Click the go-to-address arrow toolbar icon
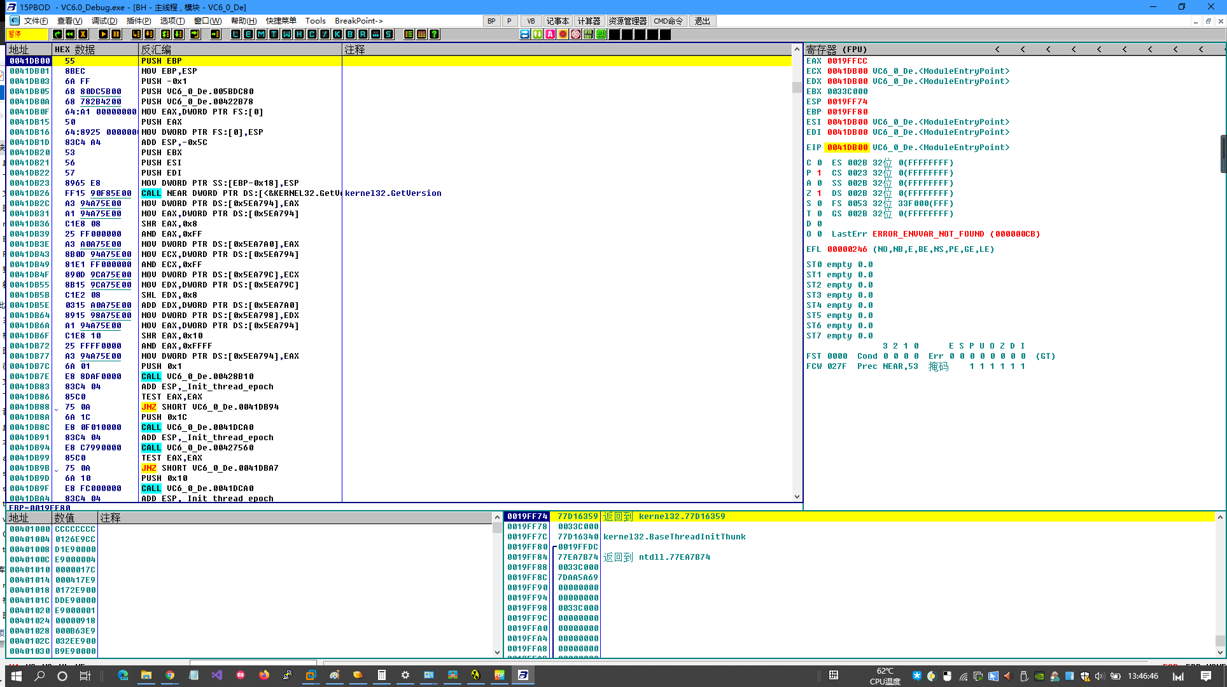The width and height of the screenshot is (1227, 687). pos(215,34)
